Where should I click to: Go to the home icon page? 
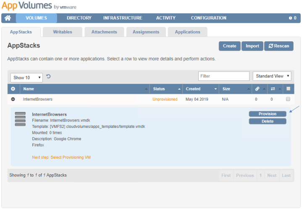tap(8, 18)
